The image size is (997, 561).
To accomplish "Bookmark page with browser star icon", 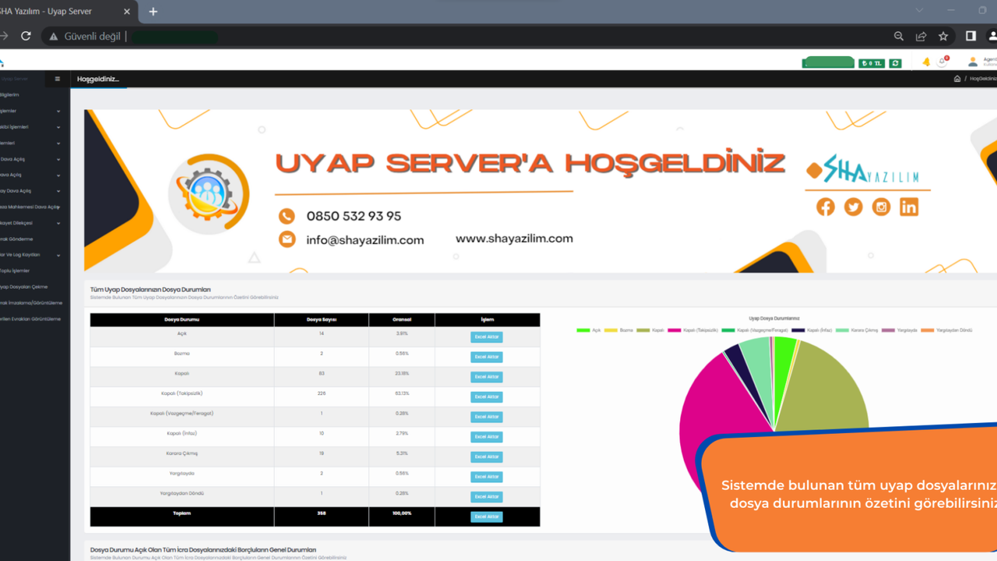I will (x=943, y=36).
